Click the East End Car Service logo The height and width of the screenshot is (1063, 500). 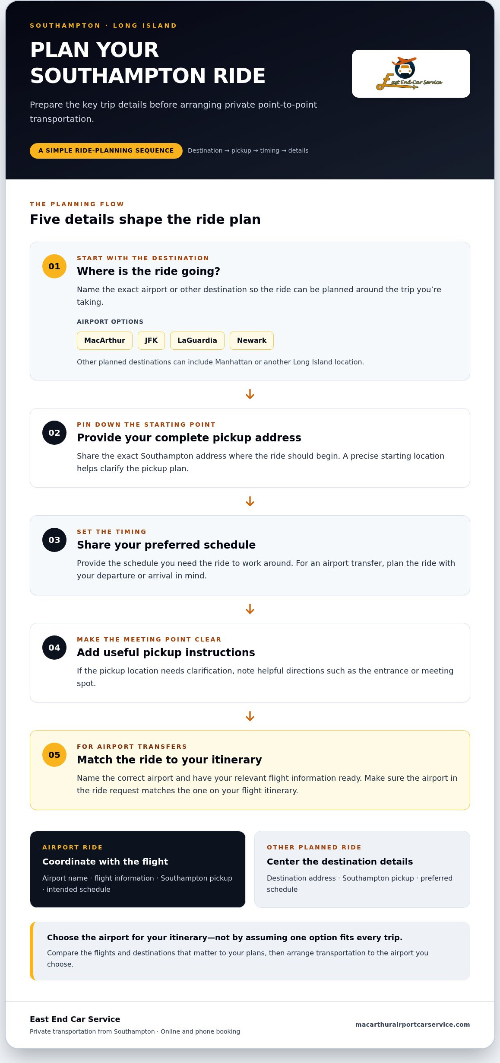(411, 73)
